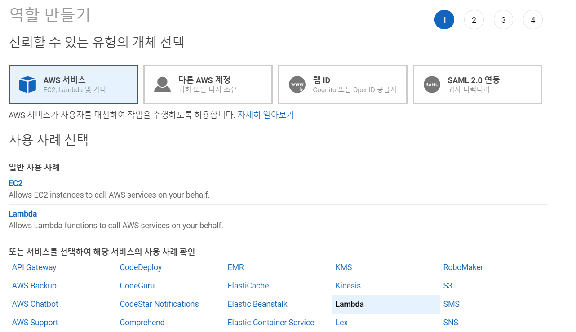576x332 pixels.
Task: Choose the CodeDeploy service
Action: 141,267
